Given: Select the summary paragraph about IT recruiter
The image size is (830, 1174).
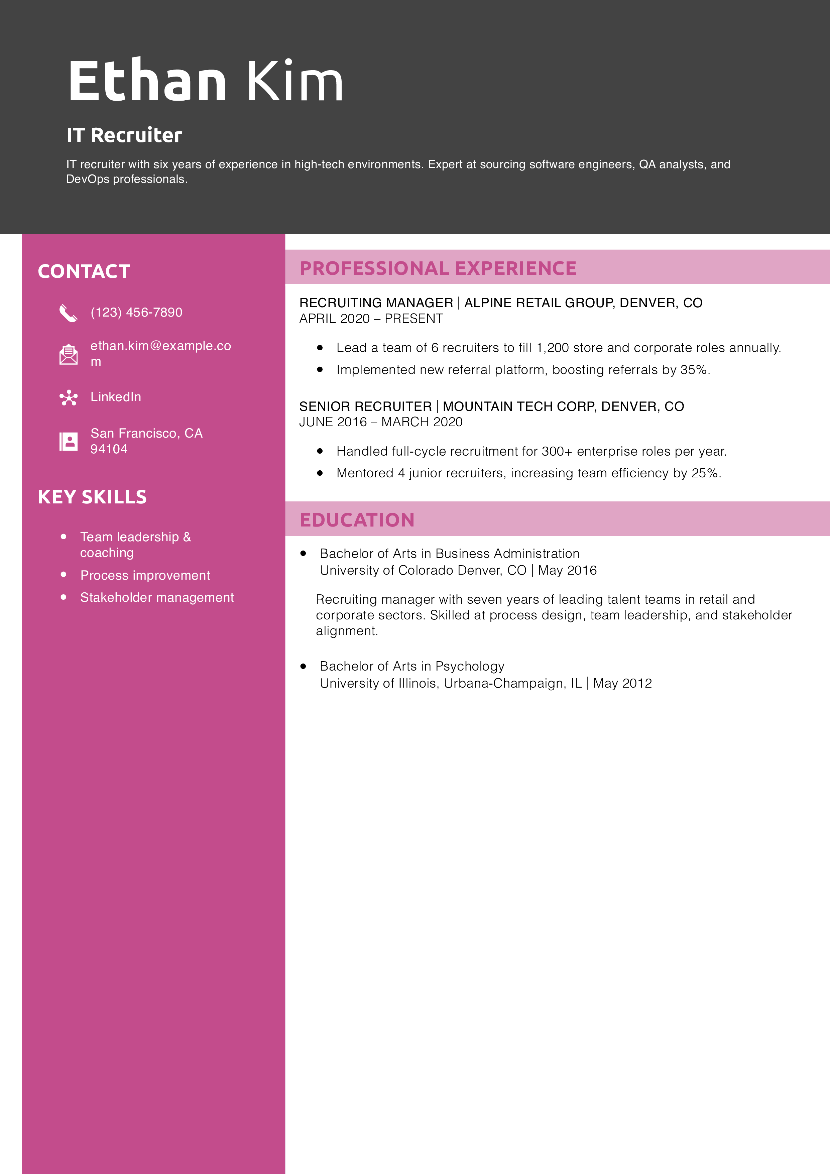Looking at the screenshot, I should [398, 172].
